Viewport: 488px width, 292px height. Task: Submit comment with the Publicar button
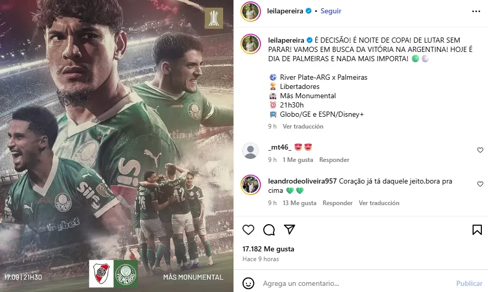click(x=469, y=283)
